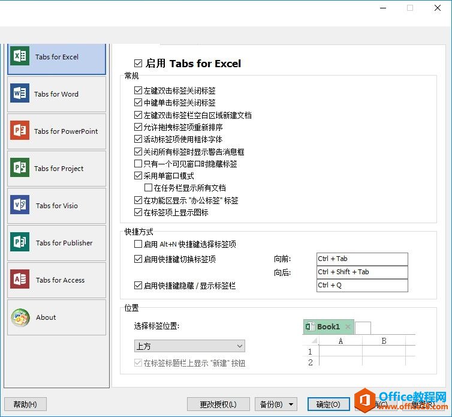Open the Tabs for Project section
The height and width of the screenshot is (417, 452).
(56, 169)
